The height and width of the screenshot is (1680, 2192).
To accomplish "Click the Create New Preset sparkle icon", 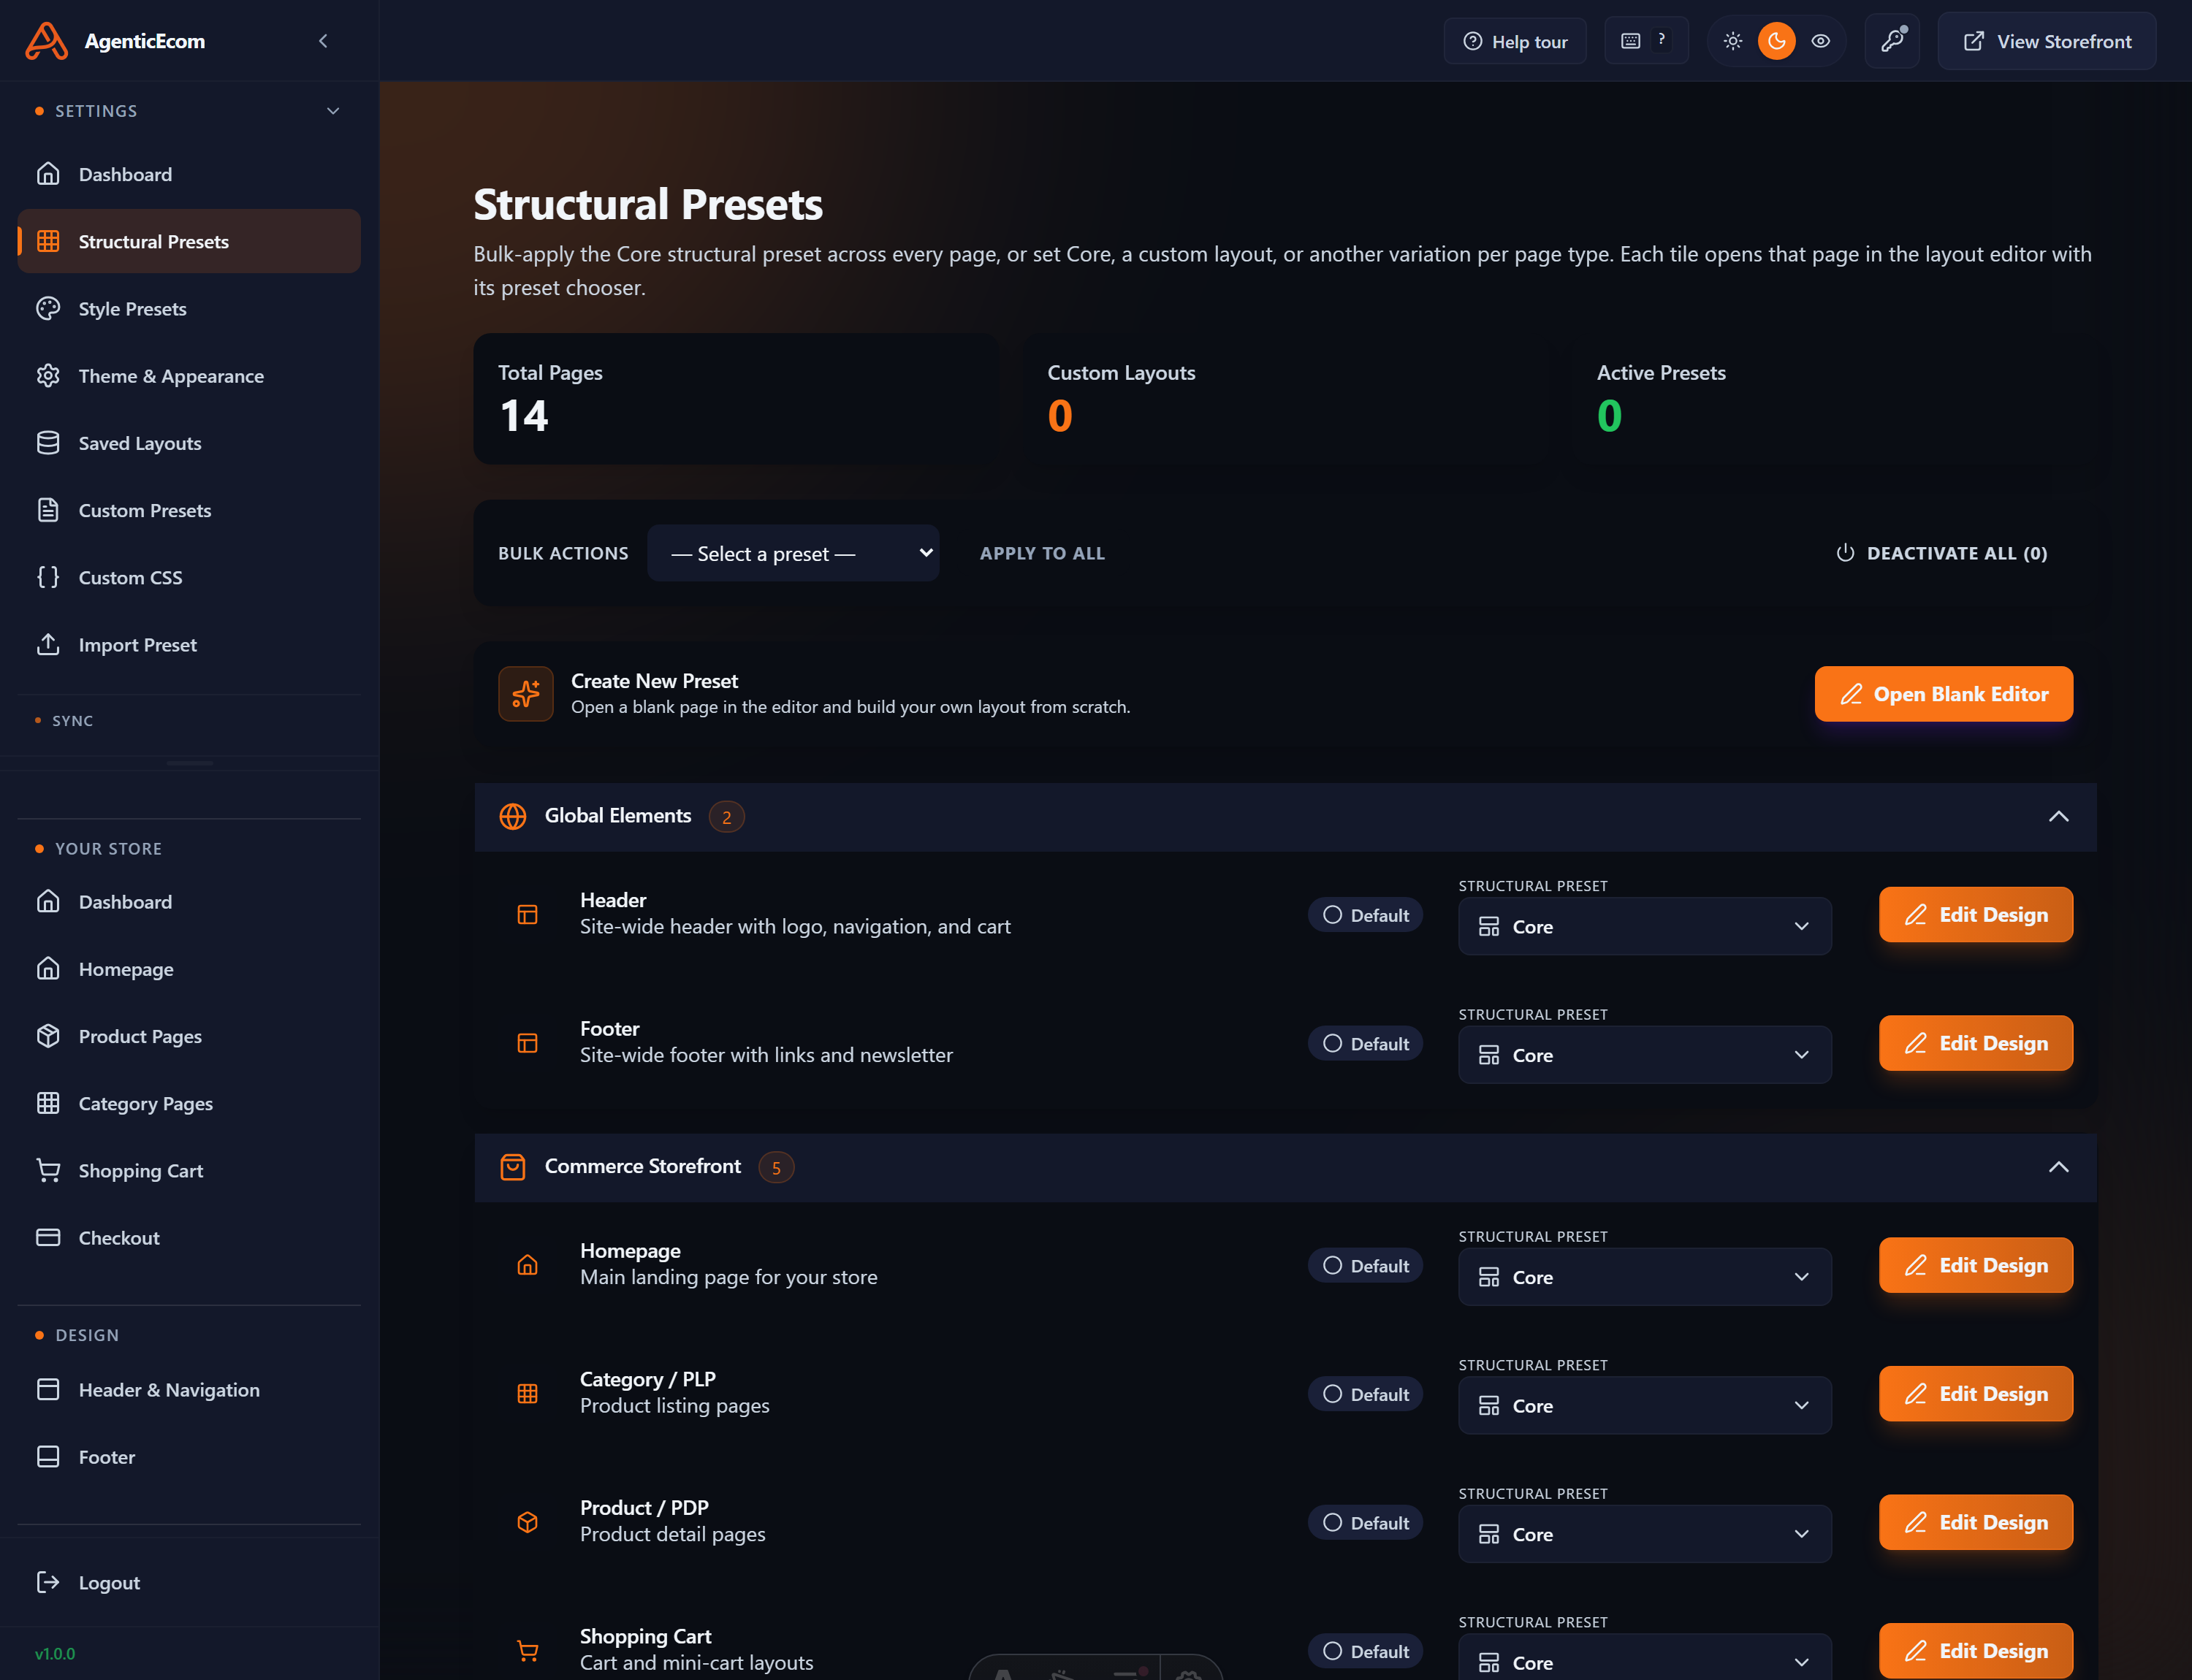I will tap(526, 693).
